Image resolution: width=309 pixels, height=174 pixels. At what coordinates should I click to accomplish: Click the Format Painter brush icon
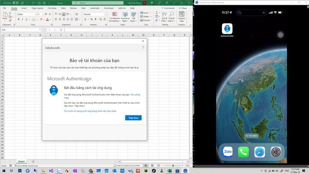(x=10, y=20)
